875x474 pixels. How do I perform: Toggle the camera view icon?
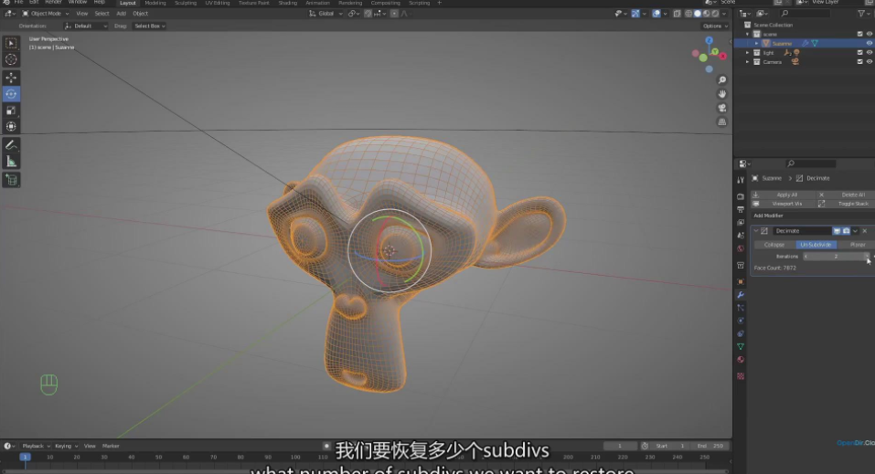coord(722,108)
